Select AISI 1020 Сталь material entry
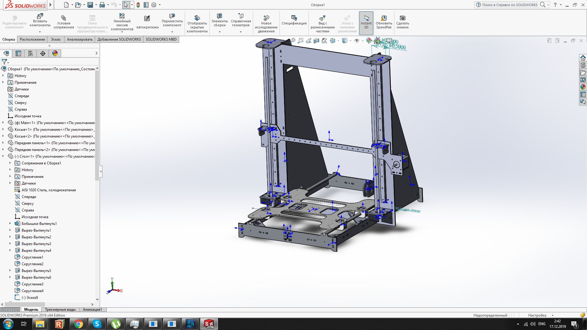Screen dimensions: 587x330 pyautogui.click(x=49, y=190)
